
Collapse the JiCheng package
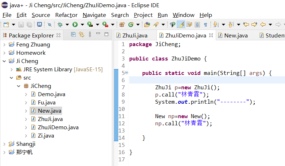[x=18, y=86]
